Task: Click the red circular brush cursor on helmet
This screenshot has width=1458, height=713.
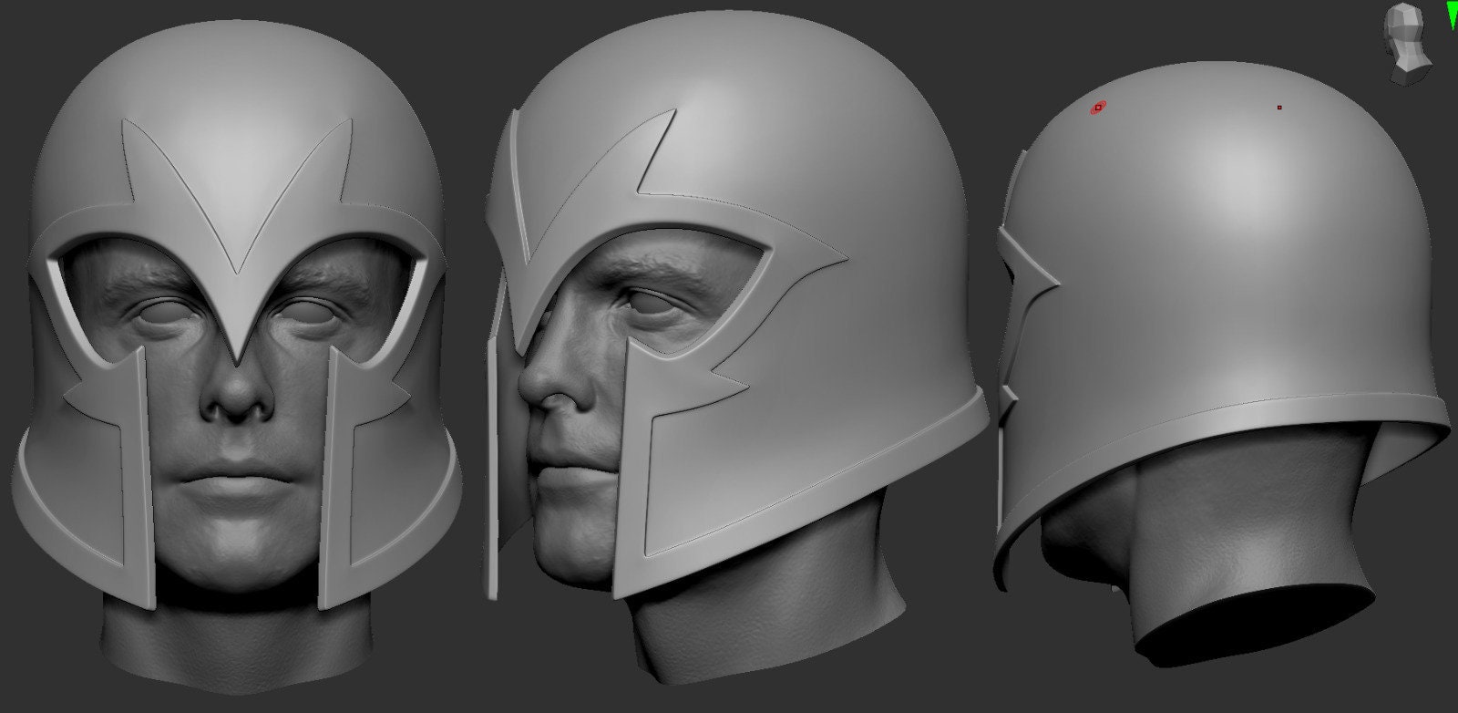Action: point(1099,108)
